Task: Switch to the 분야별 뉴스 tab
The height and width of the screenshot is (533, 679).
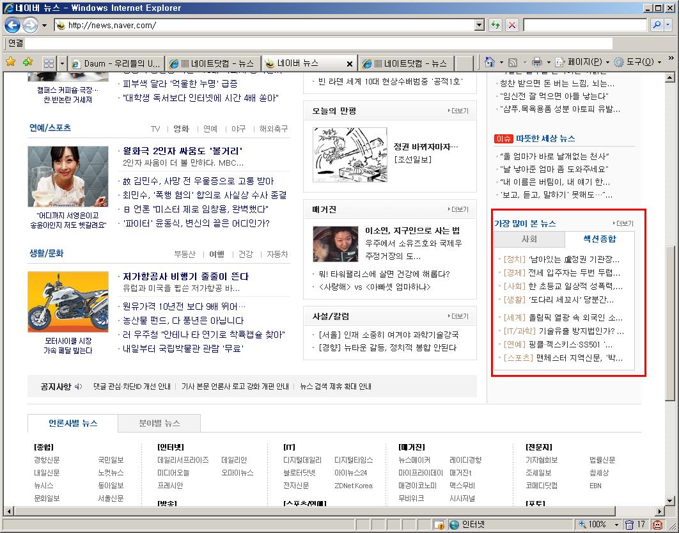Action: point(159,424)
